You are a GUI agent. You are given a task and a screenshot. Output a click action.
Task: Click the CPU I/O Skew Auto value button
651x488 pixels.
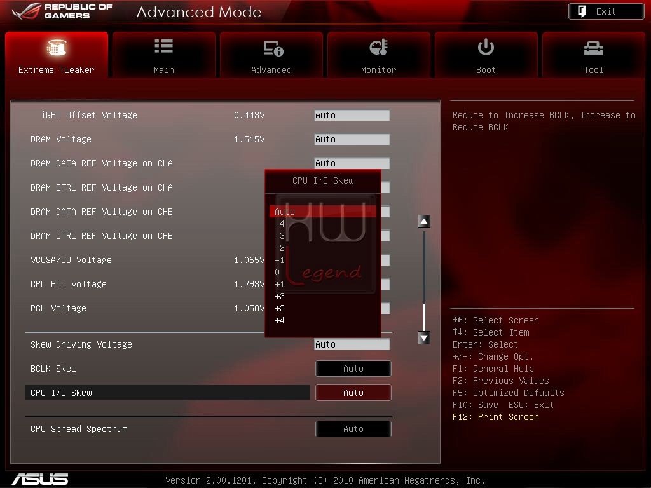coord(353,393)
